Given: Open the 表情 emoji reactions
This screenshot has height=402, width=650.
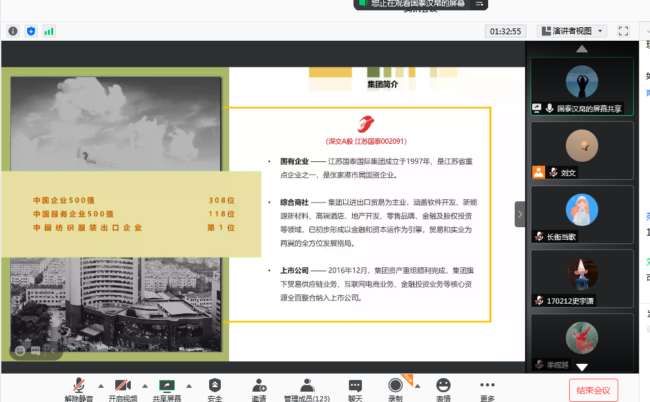Looking at the screenshot, I should coord(443,390).
